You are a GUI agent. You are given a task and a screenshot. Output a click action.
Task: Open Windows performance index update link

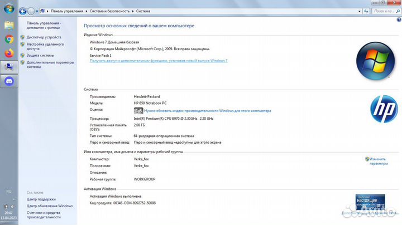207,111
